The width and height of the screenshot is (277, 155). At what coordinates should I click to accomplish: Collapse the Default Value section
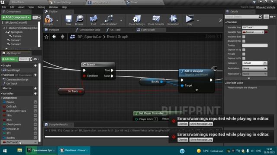(x=226, y=83)
